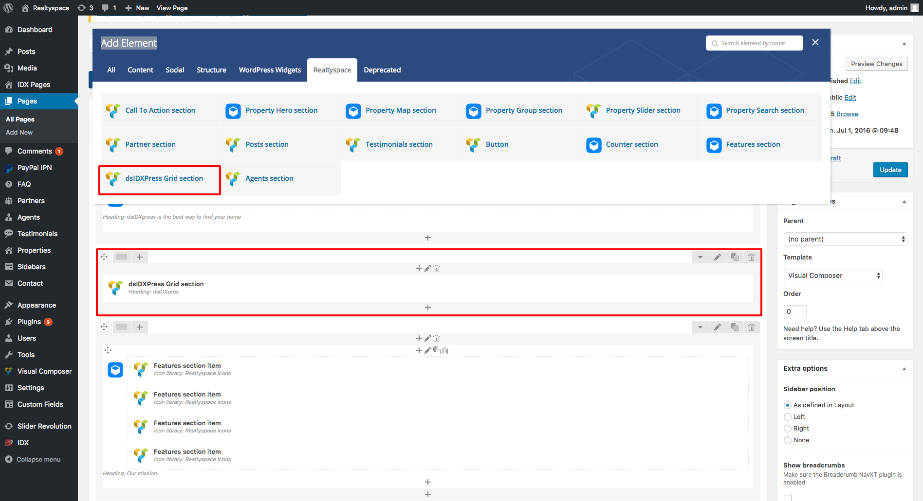Change column layout of dsIDXPress row

(x=122, y=257)
